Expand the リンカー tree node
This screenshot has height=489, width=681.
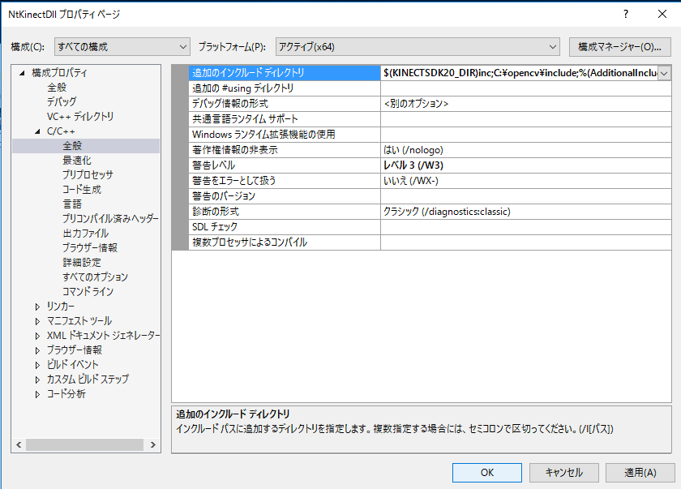tap(37, 307)
